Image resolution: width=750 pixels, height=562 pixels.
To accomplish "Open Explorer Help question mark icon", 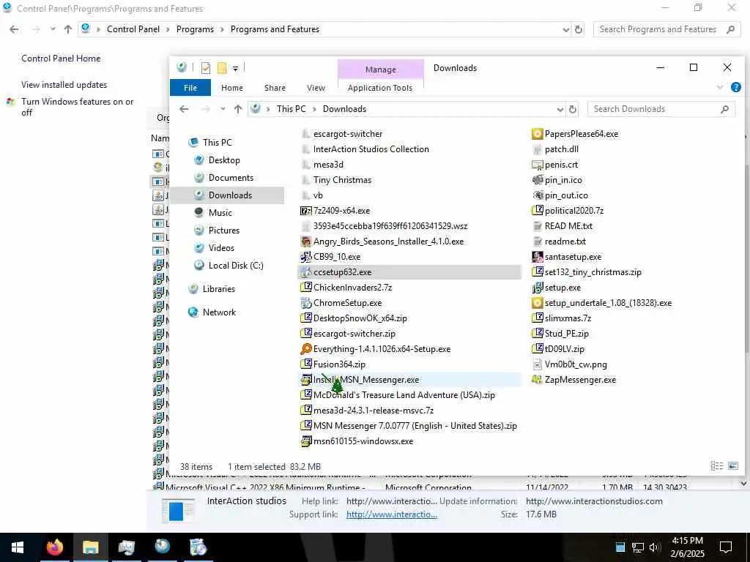I will click(735, 88).
